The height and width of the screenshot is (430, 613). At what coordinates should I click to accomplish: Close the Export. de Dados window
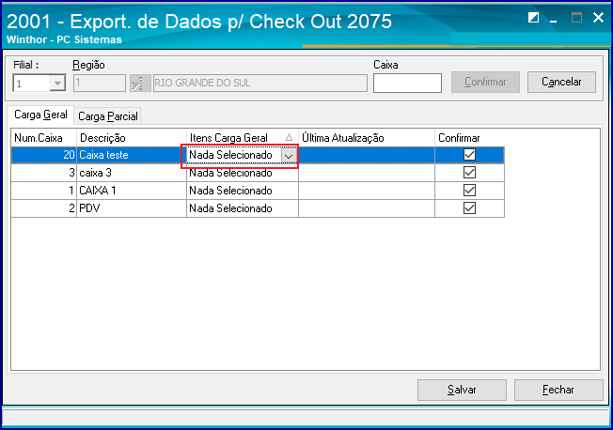pos(598,18)
